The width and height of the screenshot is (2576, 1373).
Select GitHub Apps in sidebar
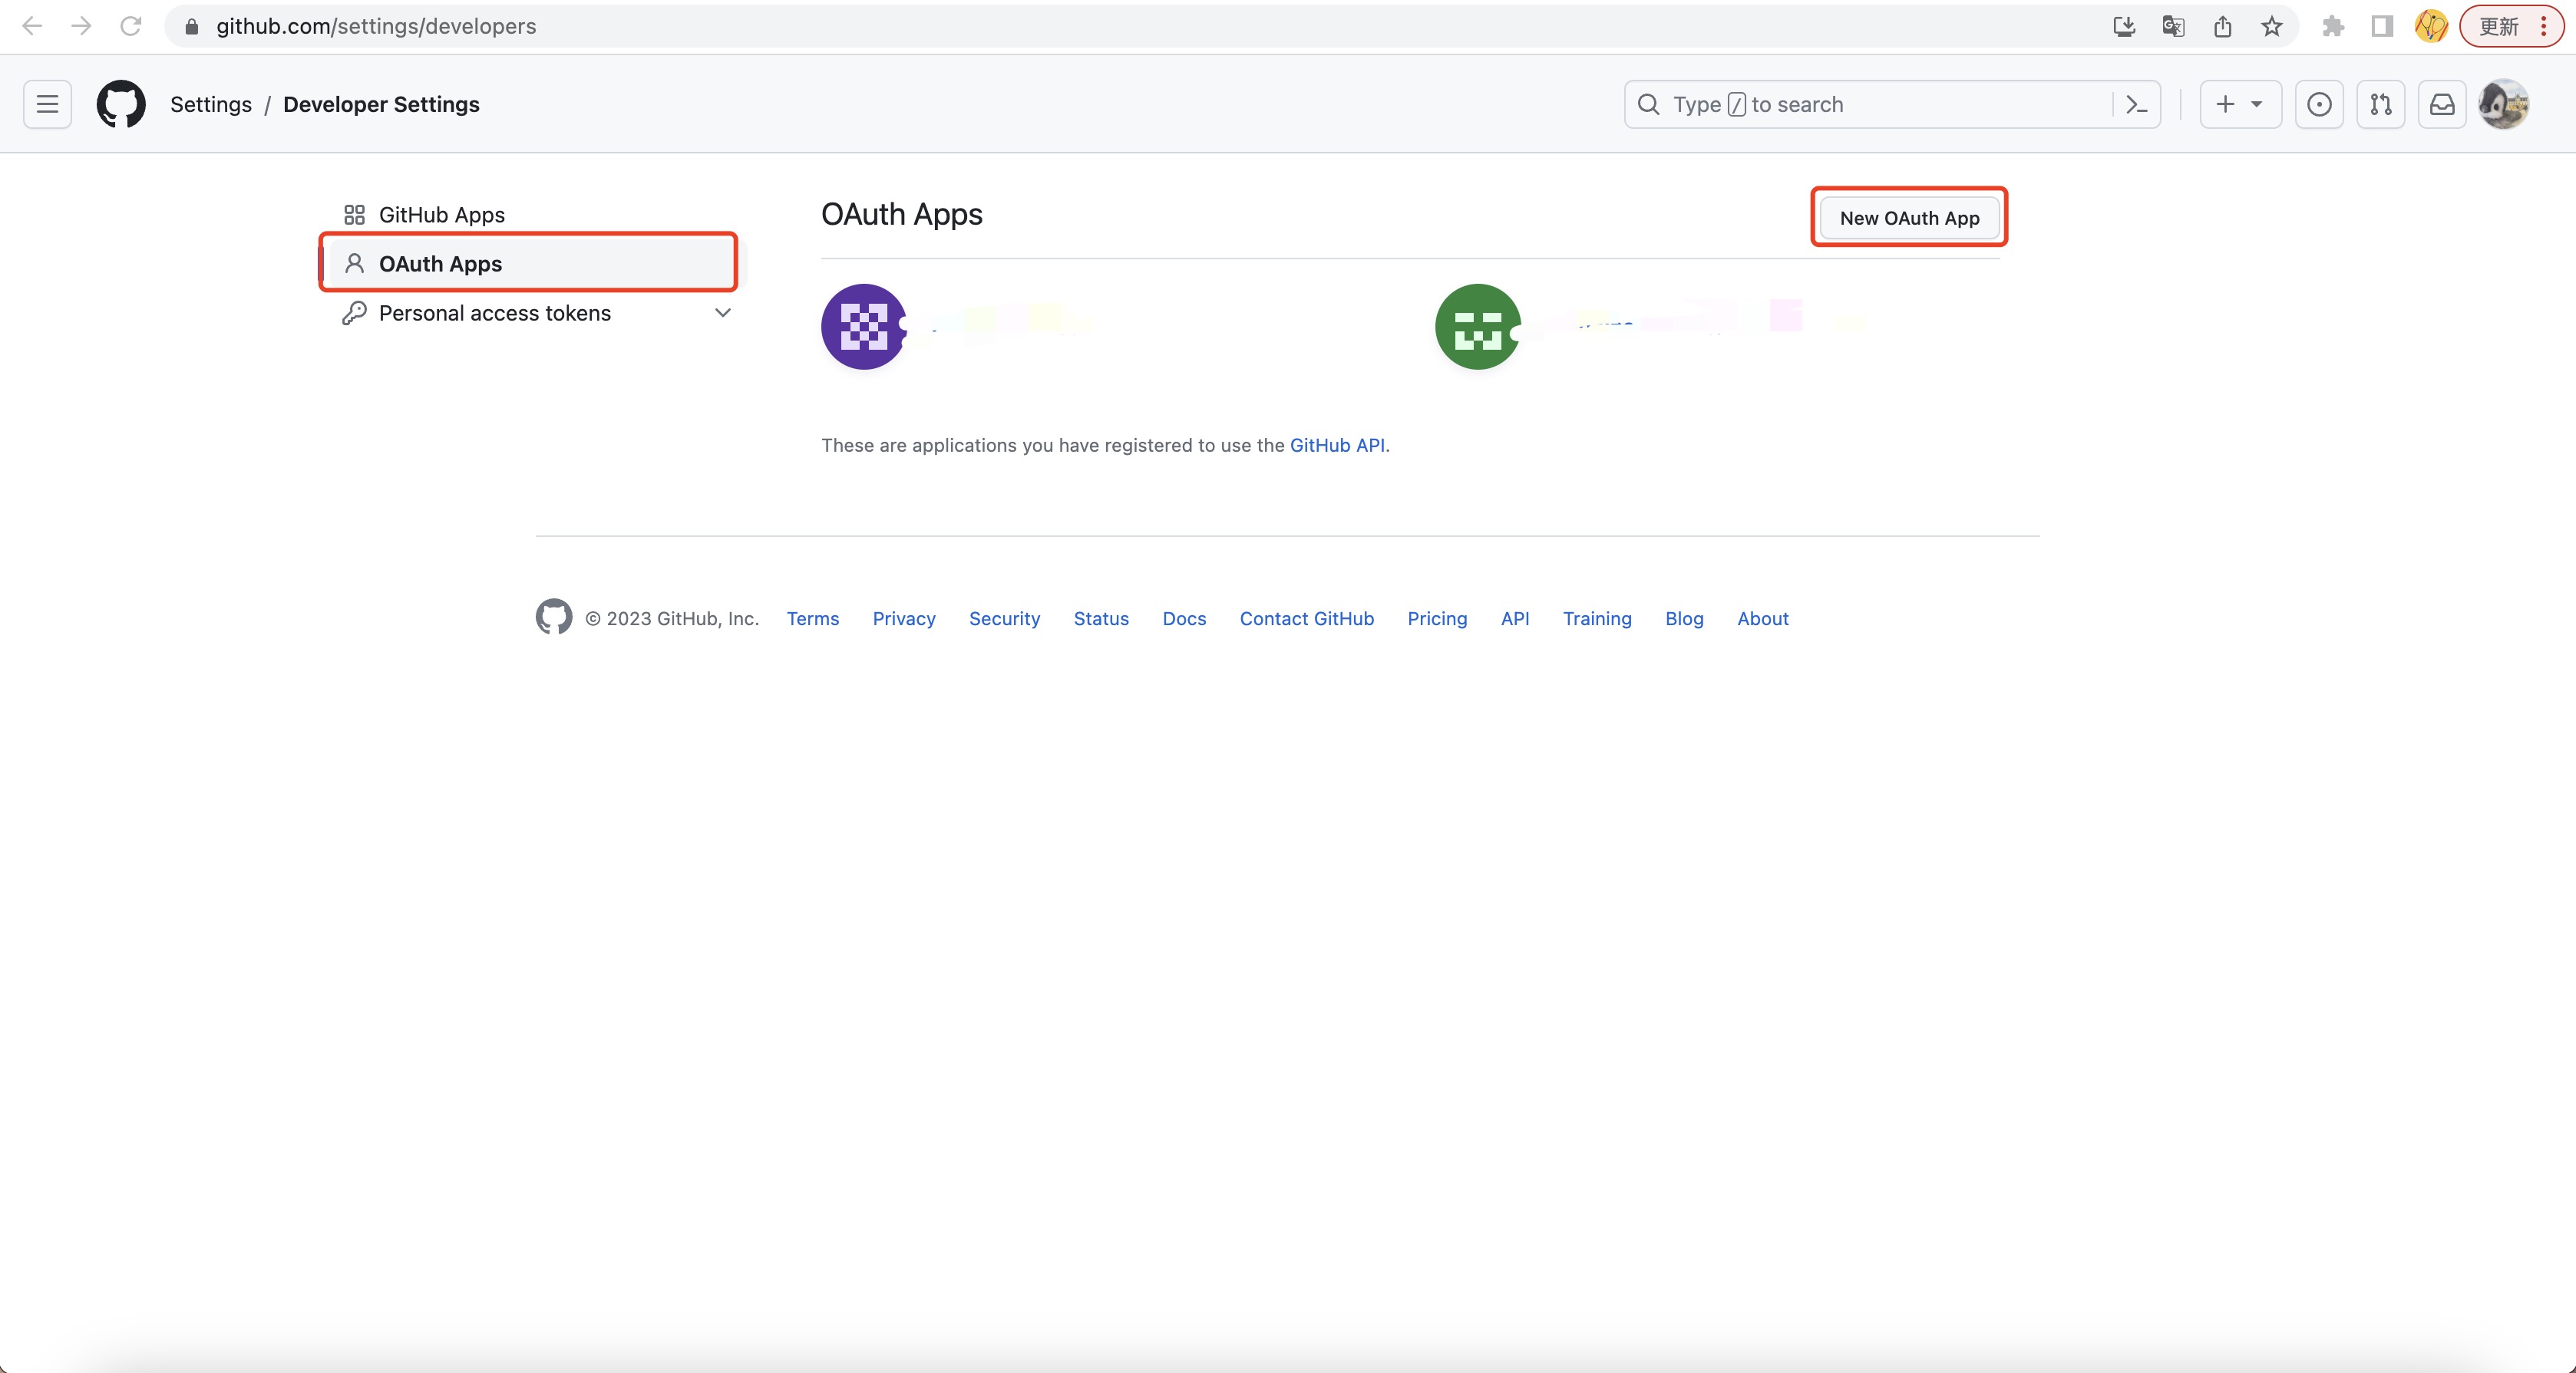[x=441, y=215]
